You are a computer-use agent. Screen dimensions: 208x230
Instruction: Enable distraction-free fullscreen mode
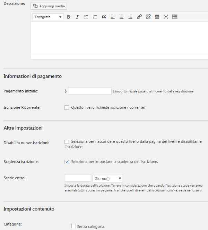click(x=166, y=17)
